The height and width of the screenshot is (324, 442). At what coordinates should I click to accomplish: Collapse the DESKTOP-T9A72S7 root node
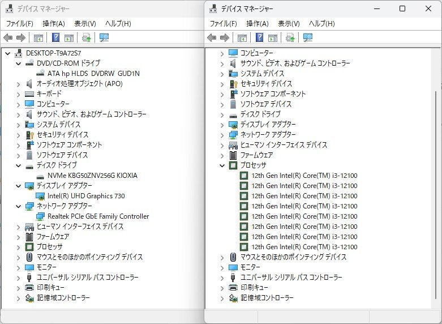click(x=8, y=53)
